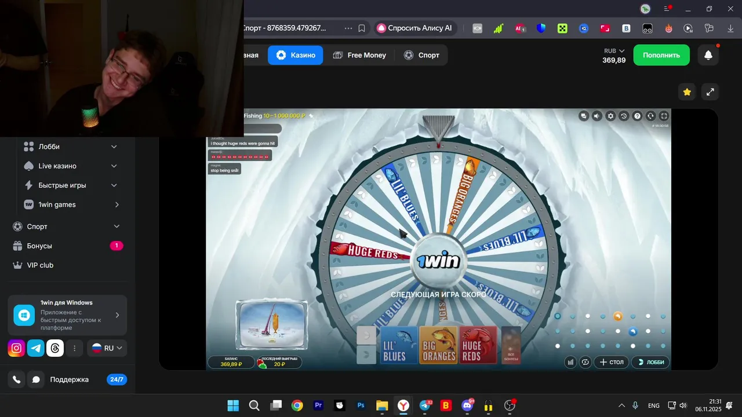742x417 pixels.
Task: Bet on Lil' Blues tile
Action: tap(399, 345)
